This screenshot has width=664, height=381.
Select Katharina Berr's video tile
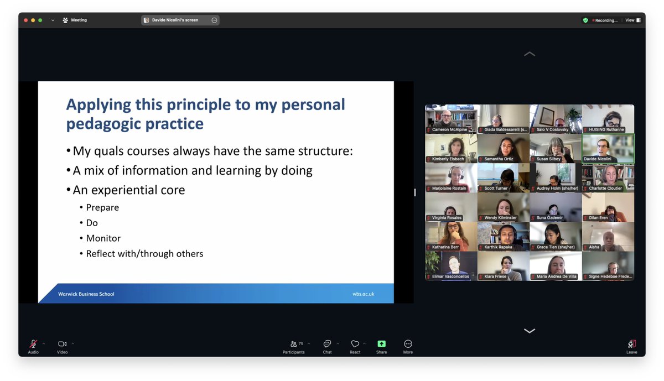(451, 236)
